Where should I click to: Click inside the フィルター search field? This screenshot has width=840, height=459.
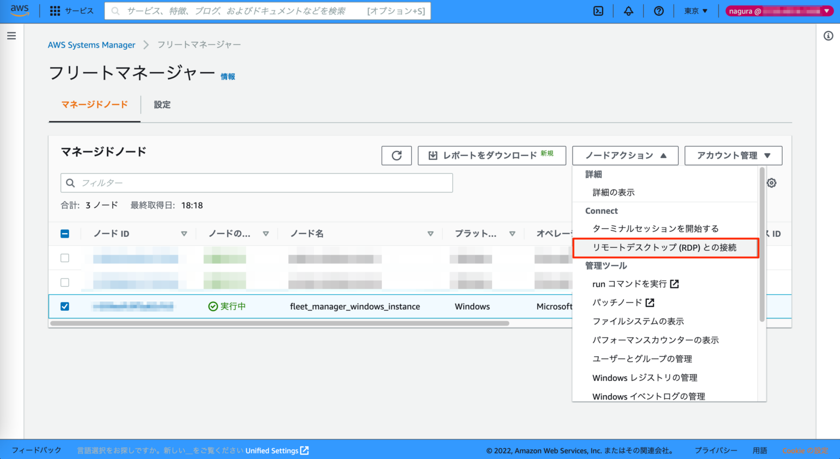(256, 183)
